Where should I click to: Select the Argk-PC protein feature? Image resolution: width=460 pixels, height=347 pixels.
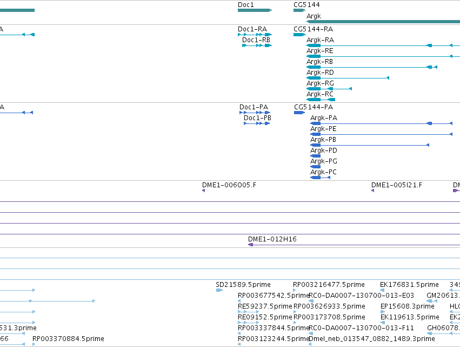click(320, 178)
